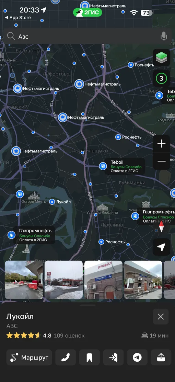The height and width of the screenshot is (382, 175).
Task: Open the first Лукойл station photo
Action: tap(24, 280)
